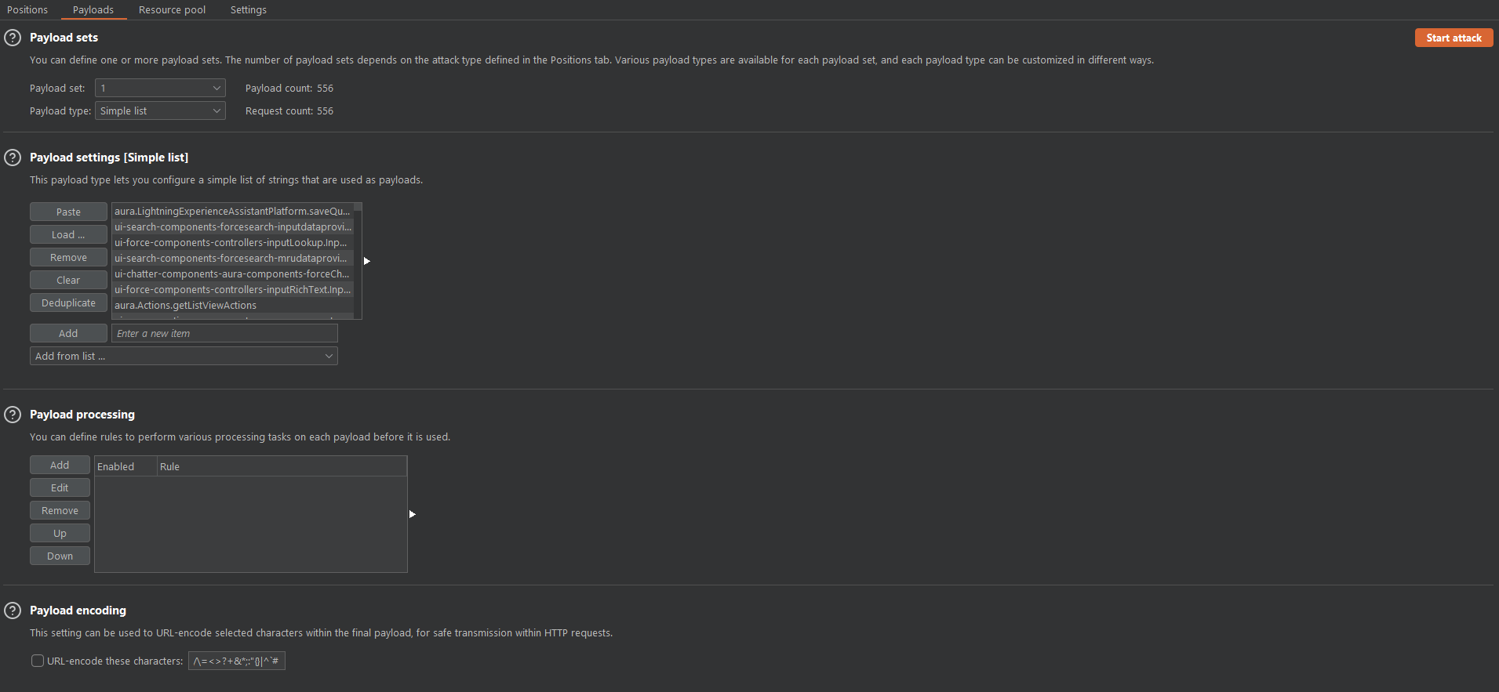Viewport: 1499px width, 692px height.
Task: Open the Payload set dropdown
Action: 160,89
